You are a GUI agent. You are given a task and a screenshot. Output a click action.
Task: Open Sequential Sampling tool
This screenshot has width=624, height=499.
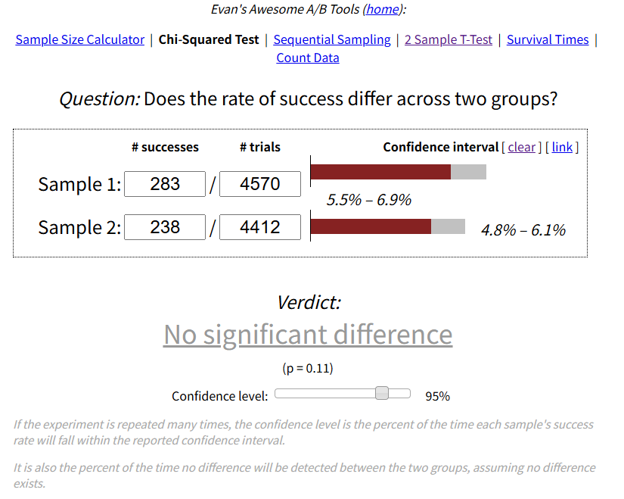[x=332, y=39]
